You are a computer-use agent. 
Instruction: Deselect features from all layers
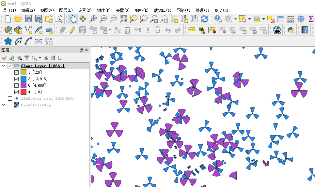pos(271,19)
